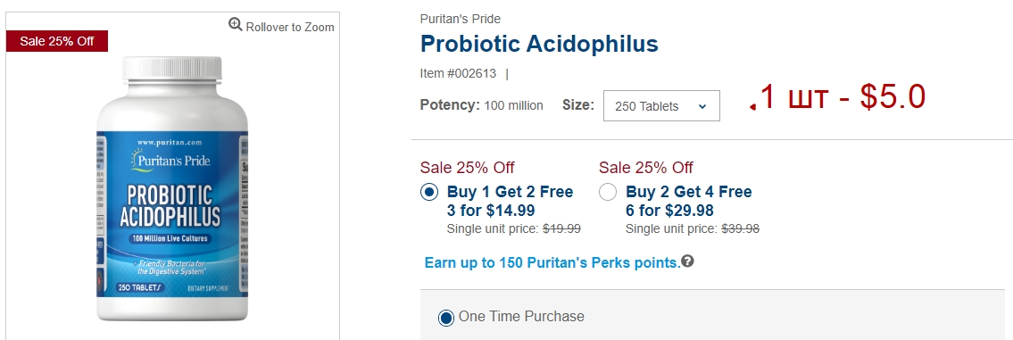Click the Puritan's Pride brand name link
Image resolution: width=1013 pixels, height=340 pixels.
[460, 19]
